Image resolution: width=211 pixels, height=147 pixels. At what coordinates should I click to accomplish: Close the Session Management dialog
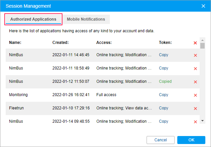coord(203,6)
